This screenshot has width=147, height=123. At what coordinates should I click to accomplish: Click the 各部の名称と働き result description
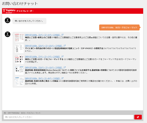[x=81, y=82]
